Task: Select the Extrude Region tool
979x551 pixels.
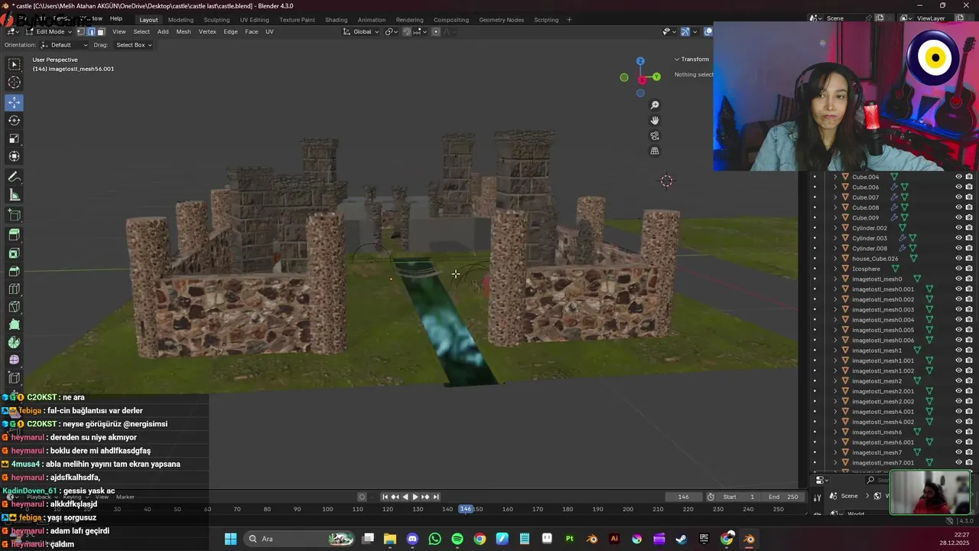Action: click(15, 235)
